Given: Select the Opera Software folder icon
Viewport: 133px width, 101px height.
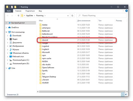Looking at the screenshot, I should tap(40, 68).
